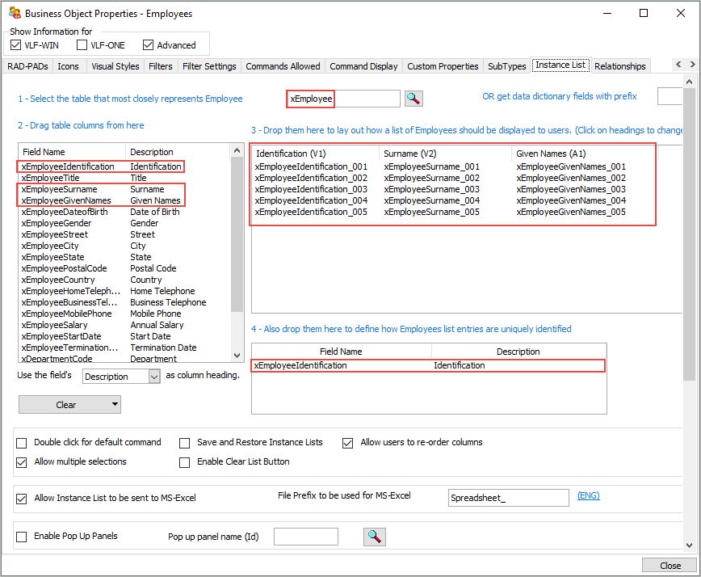
Task: Click field list scroll down arrow
Action: (x=237, y=355)
